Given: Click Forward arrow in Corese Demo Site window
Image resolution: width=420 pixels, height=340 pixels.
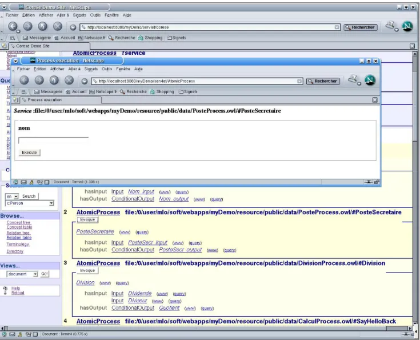Looking at the screenshot, I should (27, 26).
